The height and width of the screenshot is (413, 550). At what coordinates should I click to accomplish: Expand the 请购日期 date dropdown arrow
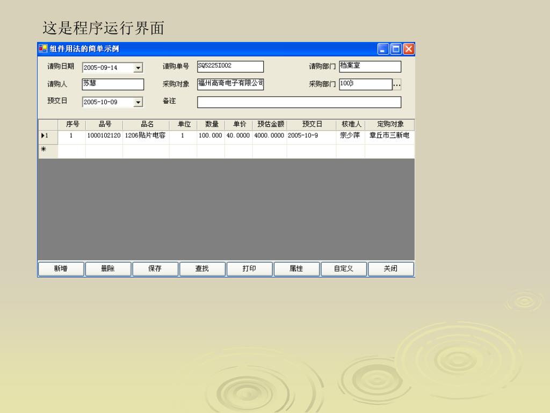tap(138, 67)
